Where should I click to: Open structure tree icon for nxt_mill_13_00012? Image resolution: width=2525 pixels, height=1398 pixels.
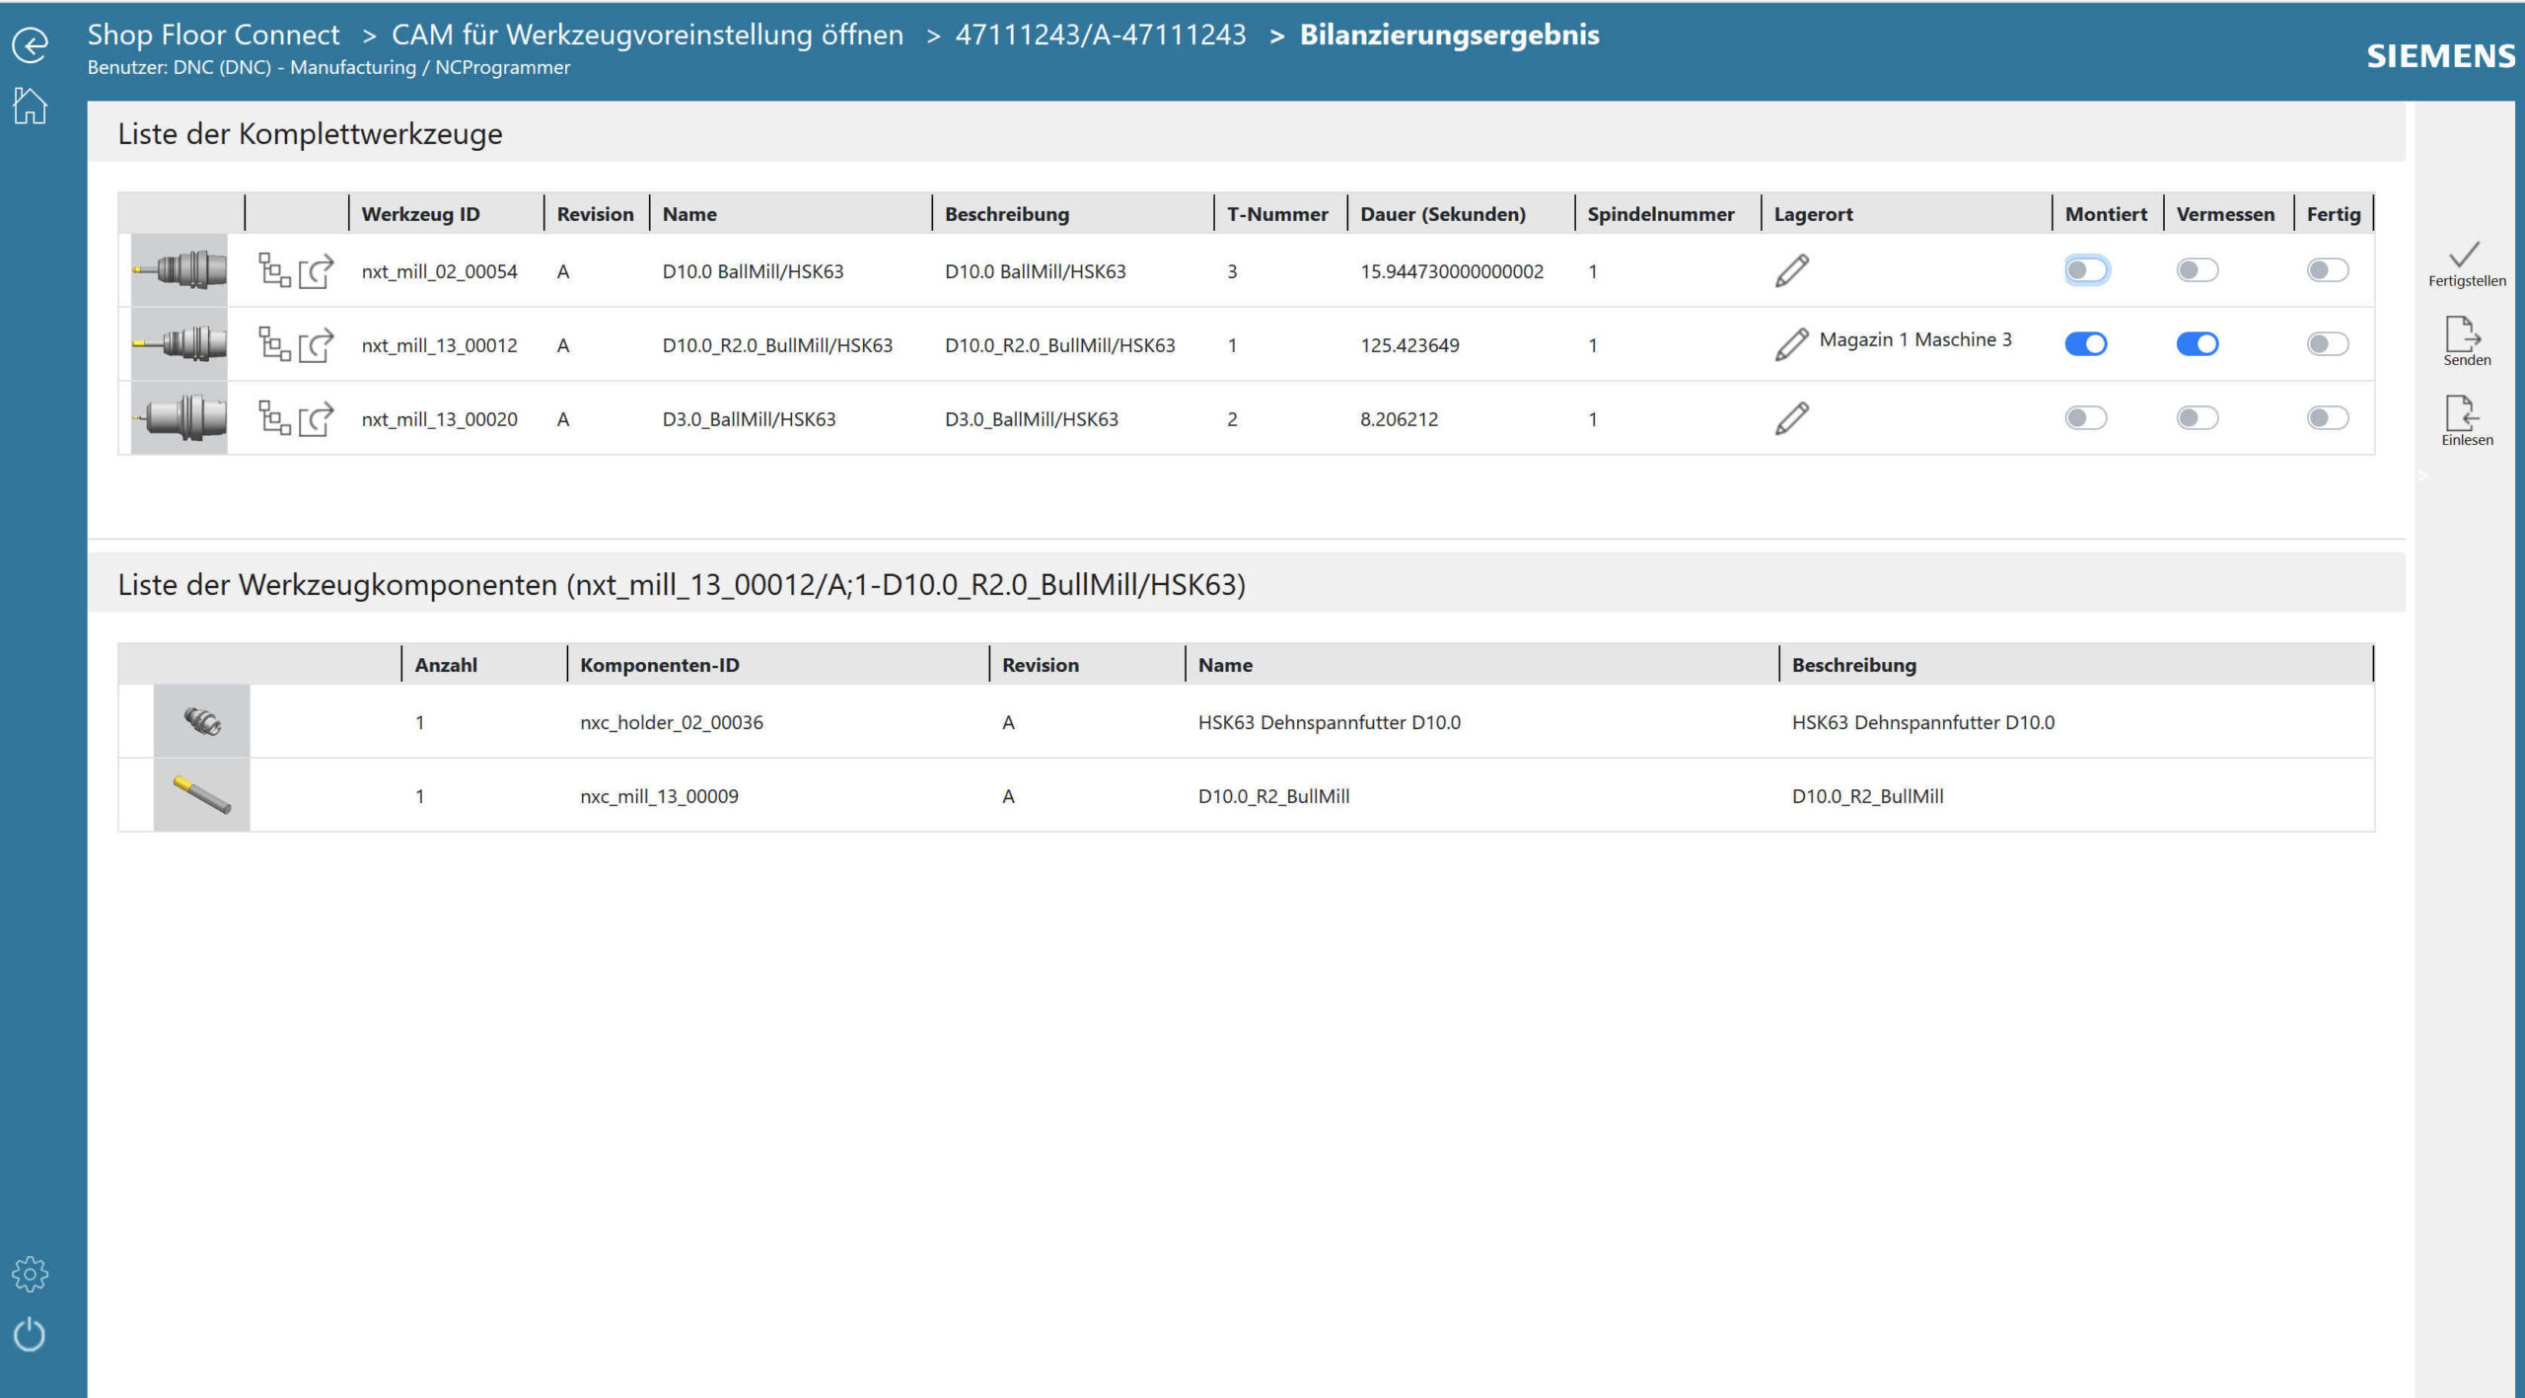[x=274, y=344]
